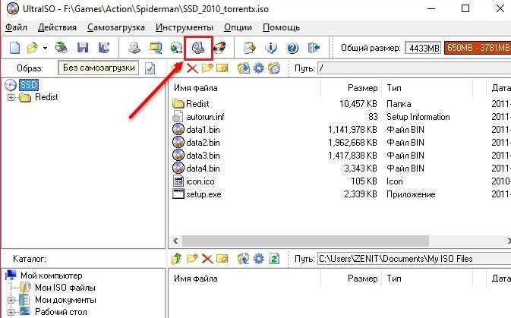Open the Инструменты menu
The height and width of the screenshot is (318, 511).
[185, 27]
